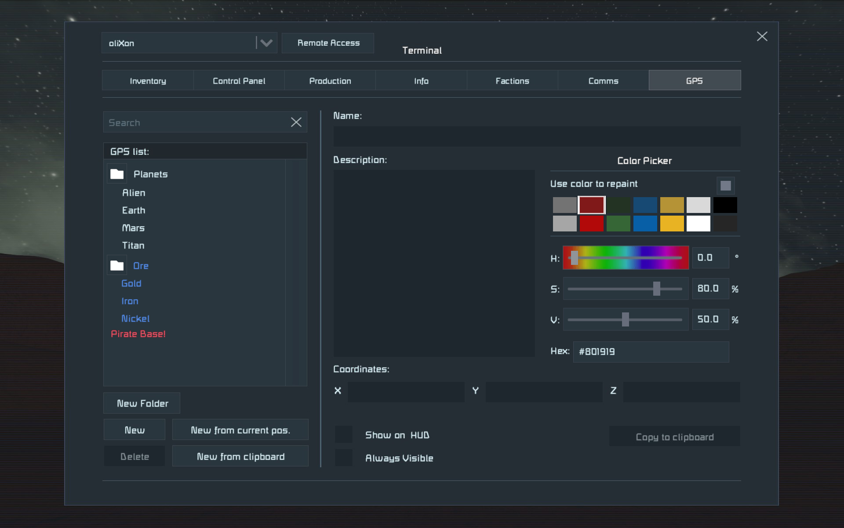Click the Remote Access button
Image resolution: width=844 pixels, height=528 pixels.
pyautogui.click(x=328, y=43)
